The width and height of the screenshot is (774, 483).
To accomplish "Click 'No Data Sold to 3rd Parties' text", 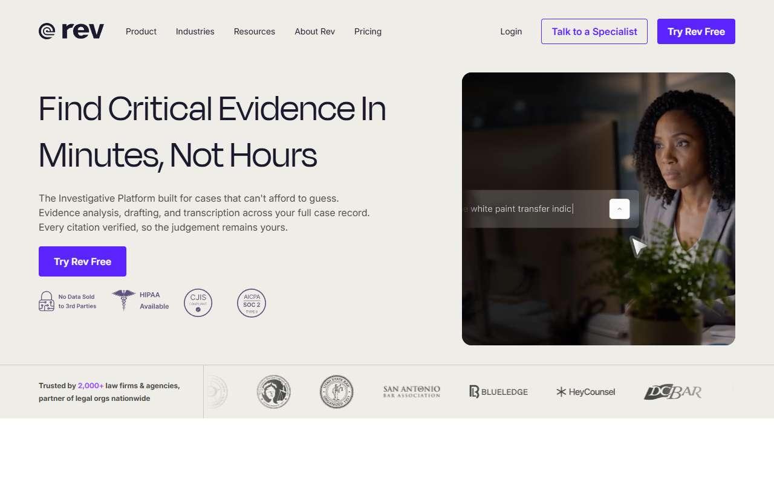I will [77, 301].
